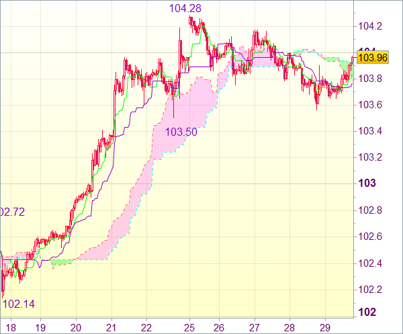Viewport: 403px width, 334px height.
Task: Click the bold 103 price axis label
Action: click(367, 183)
